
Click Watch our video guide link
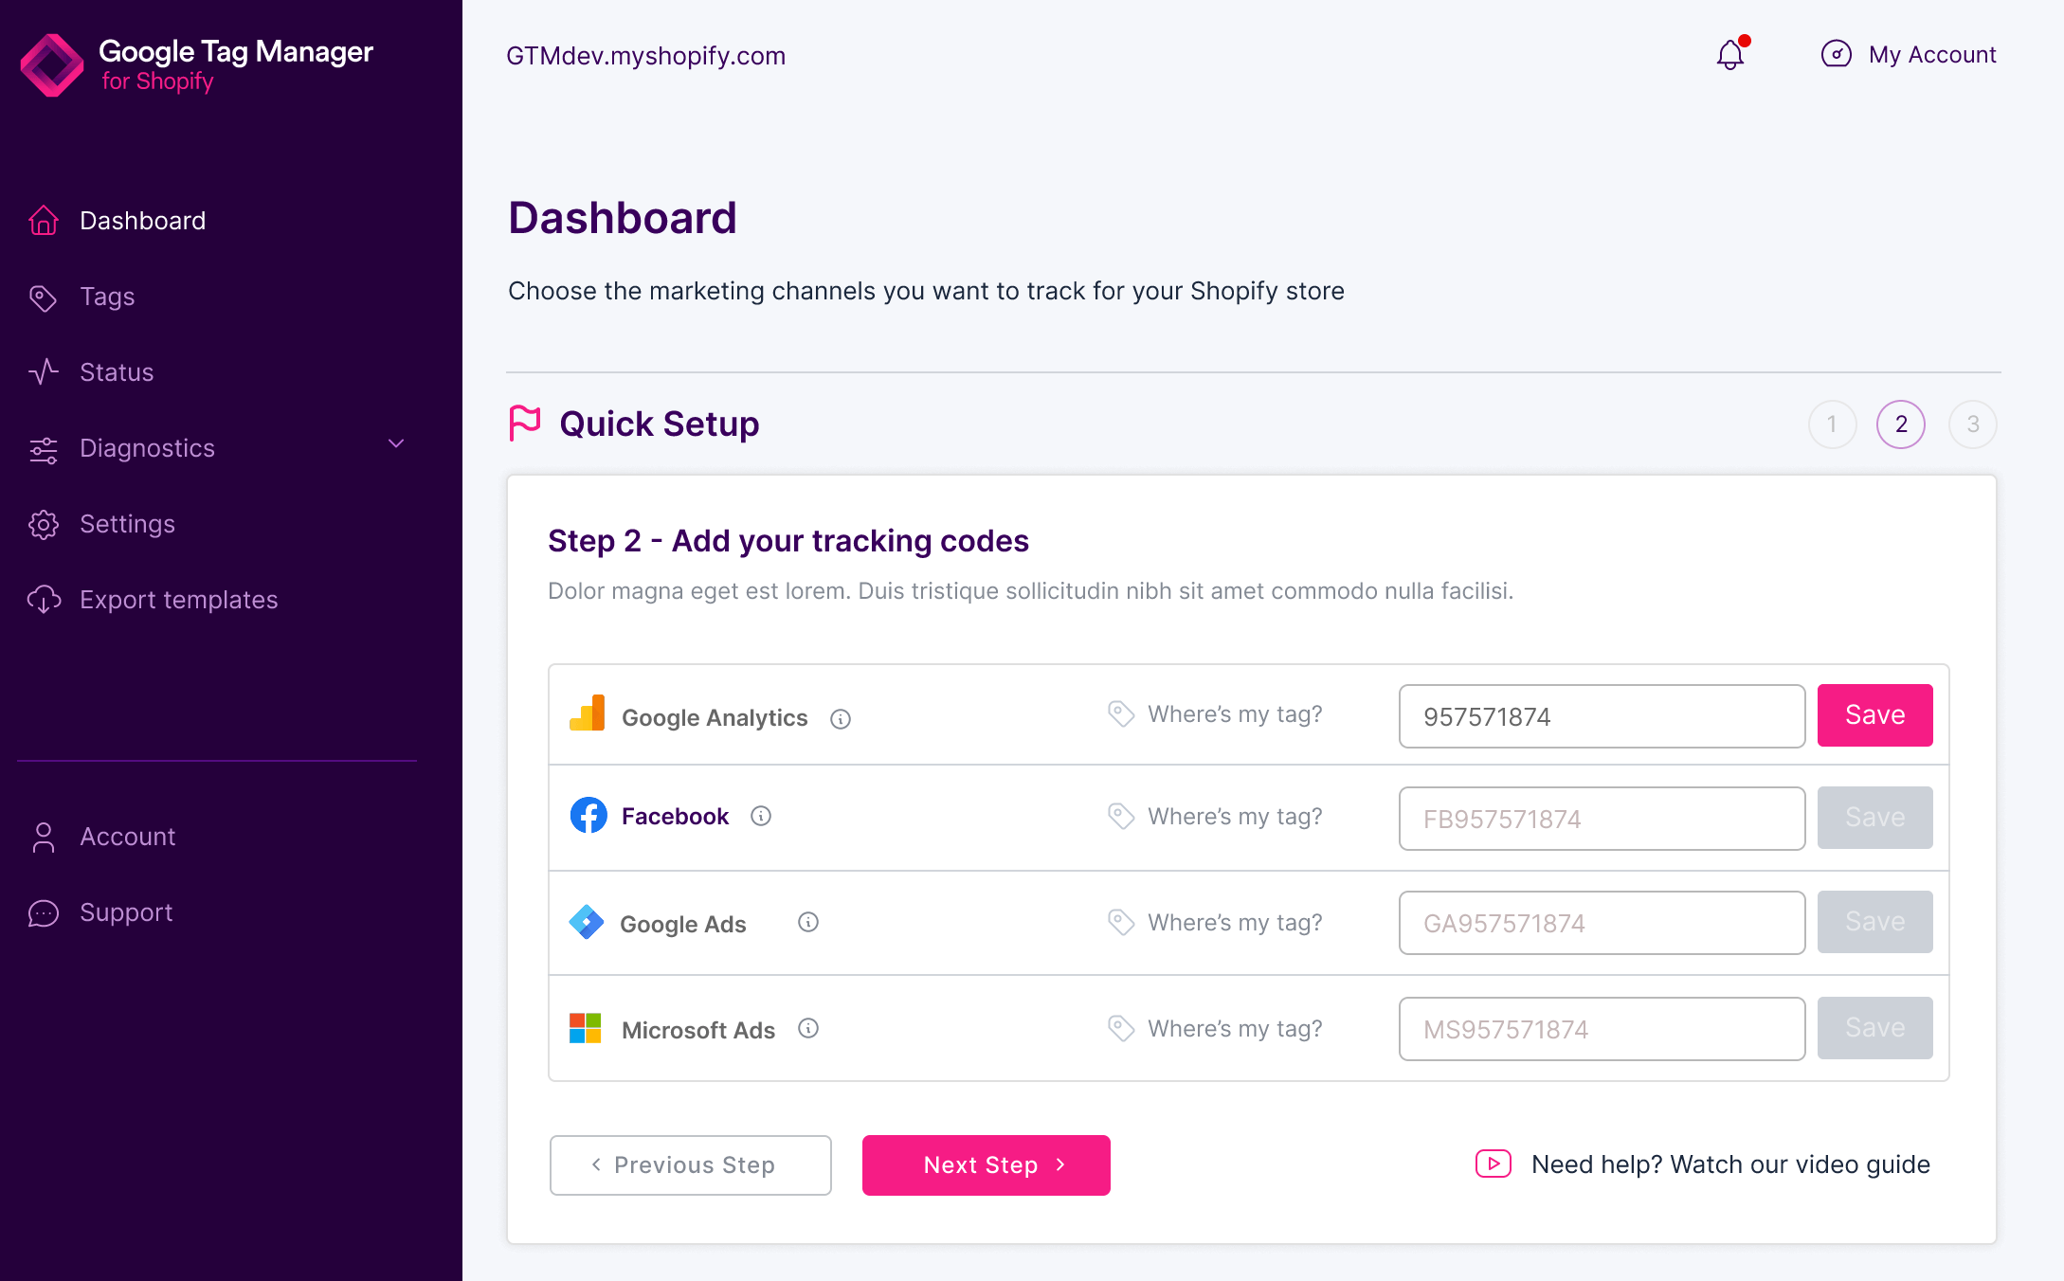pos(1730,1164)
